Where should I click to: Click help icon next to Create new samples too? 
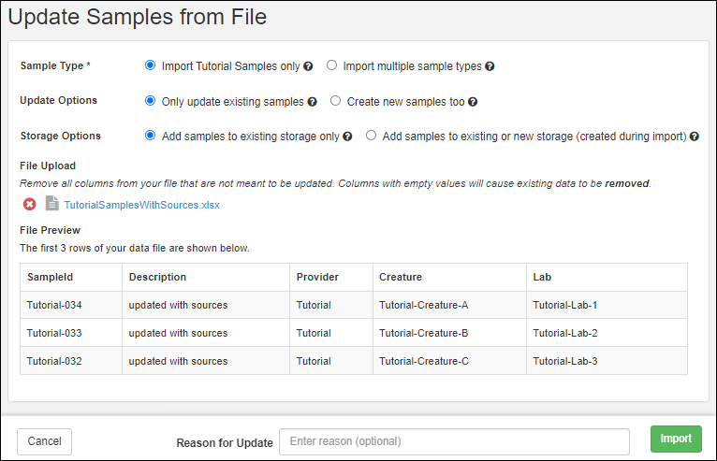coord(473,102)
